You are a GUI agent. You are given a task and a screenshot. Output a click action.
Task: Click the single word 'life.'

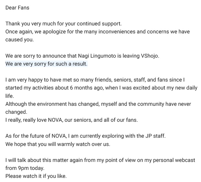(x=10, y=96)
